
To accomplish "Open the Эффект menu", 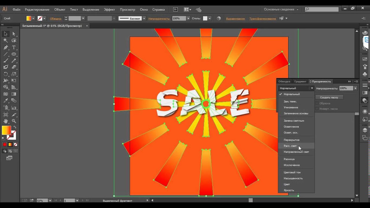I will (x=110, y=10).
